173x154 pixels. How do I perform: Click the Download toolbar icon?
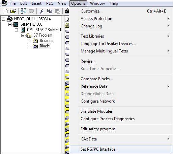pos(67,11)
